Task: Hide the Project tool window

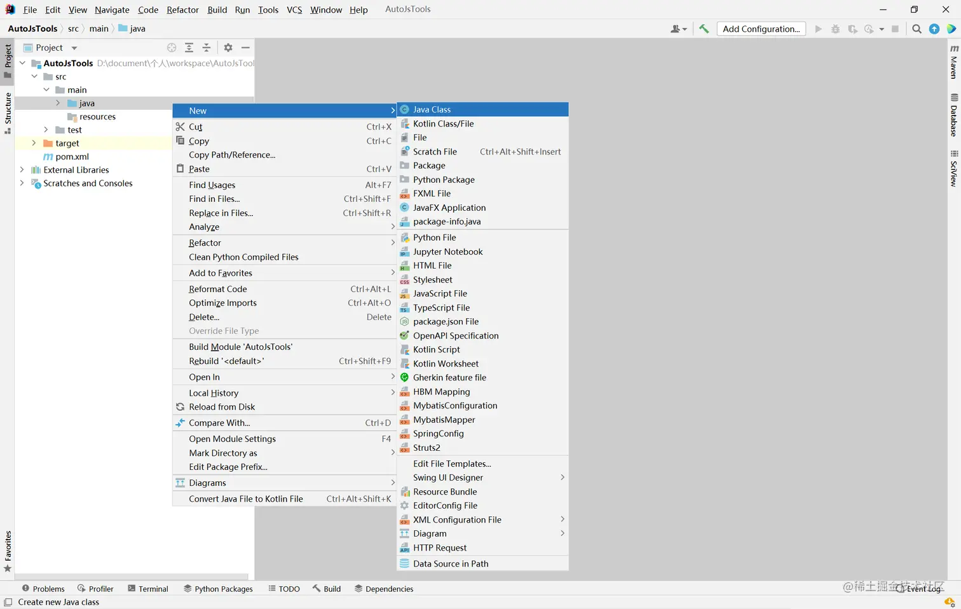Action: pyautogui.click(x=245, y=48)
